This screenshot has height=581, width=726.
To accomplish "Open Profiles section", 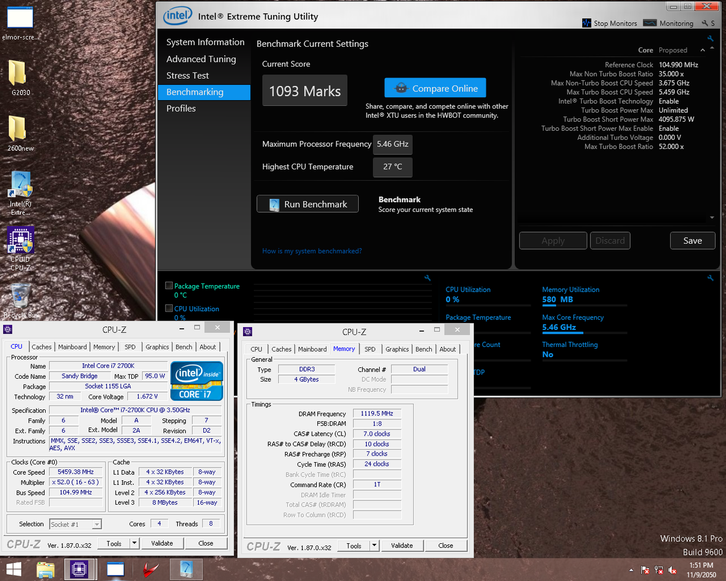I will (181, 108).
